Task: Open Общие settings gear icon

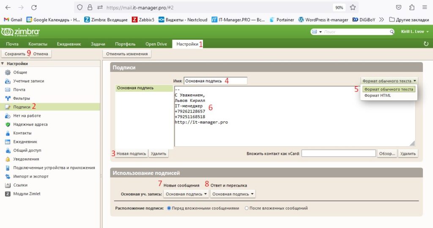Action: tap(8, 72)
